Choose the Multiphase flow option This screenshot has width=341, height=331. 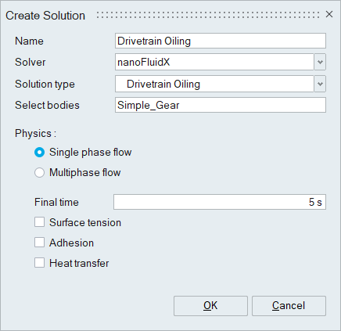[39, 173]
